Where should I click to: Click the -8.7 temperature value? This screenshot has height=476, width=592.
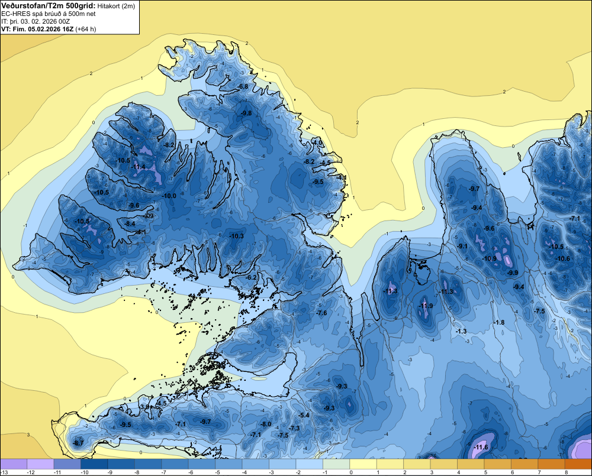click(78, 443)
